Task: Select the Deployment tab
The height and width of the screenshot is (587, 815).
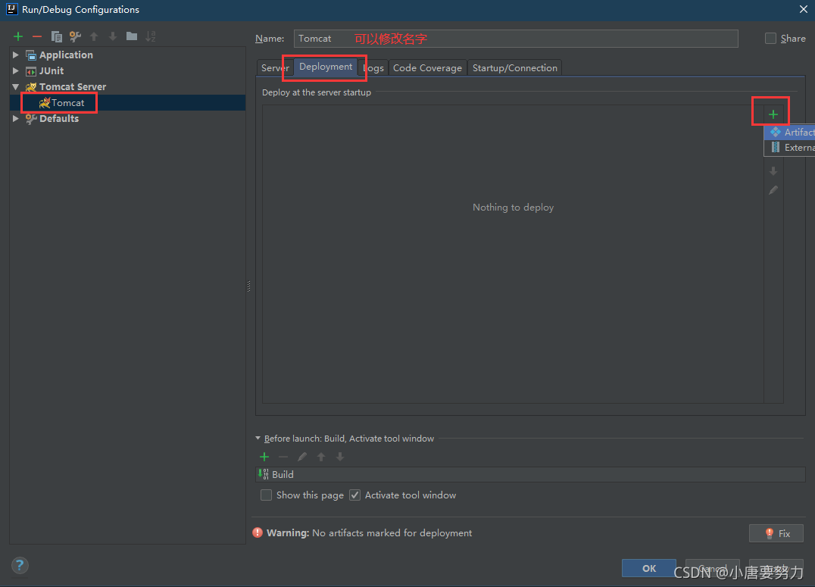Action: coord(326,67)
